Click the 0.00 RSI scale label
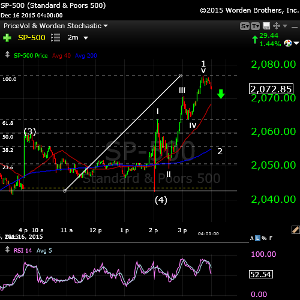 pyautogui.click(x=259, y=295)
